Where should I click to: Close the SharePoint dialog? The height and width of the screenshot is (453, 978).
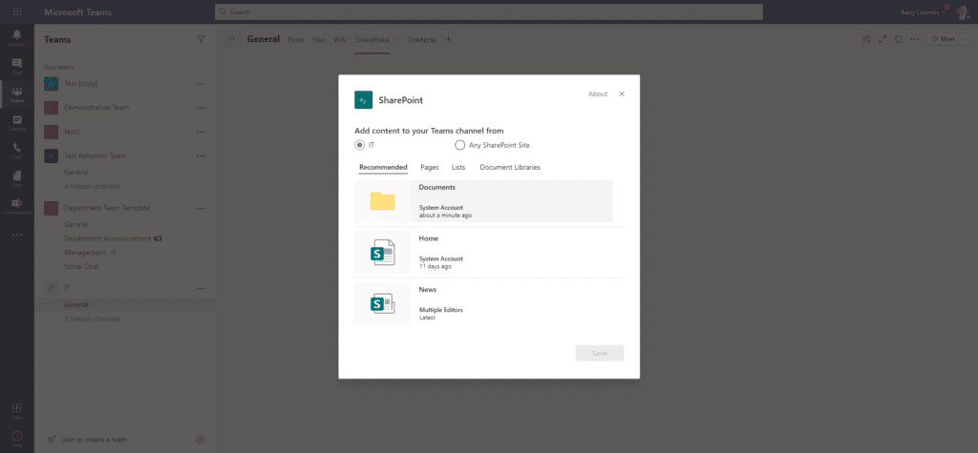point(621,94)
